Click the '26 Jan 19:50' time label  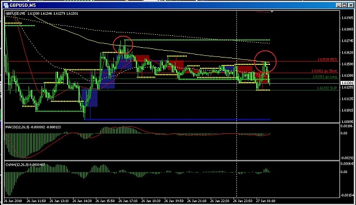click(174, 201)
